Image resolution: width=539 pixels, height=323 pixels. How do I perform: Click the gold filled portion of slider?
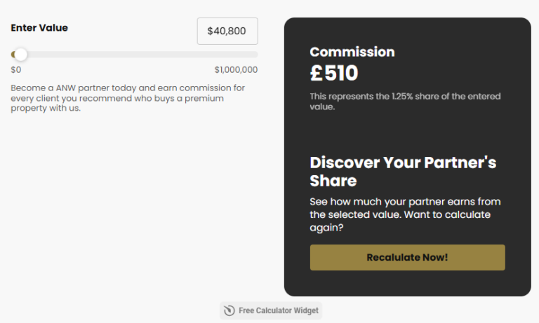pos(13,55)
